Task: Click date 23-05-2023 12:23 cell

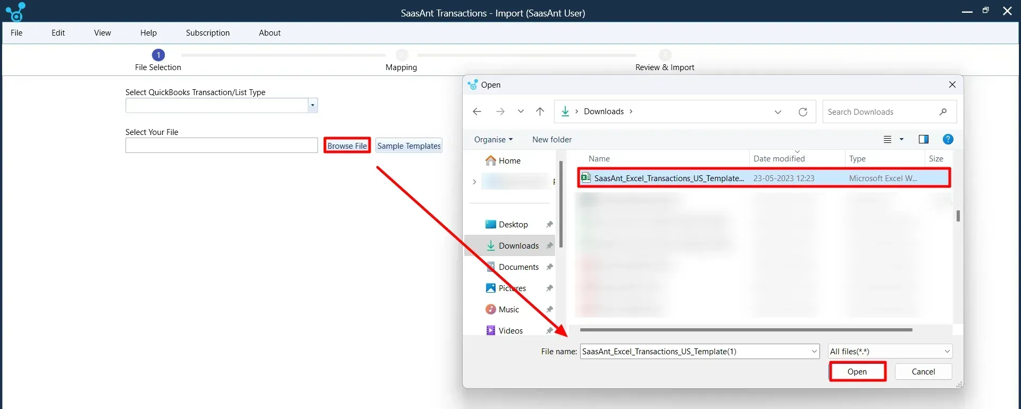Action: [784, 178]
